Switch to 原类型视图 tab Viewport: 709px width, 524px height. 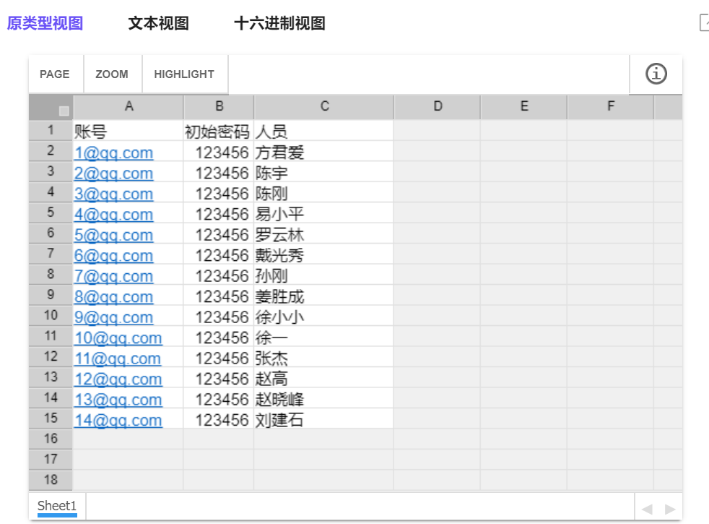tap(45, 23)
